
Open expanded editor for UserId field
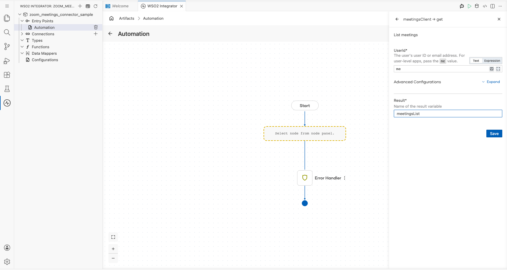pos(498,69)
